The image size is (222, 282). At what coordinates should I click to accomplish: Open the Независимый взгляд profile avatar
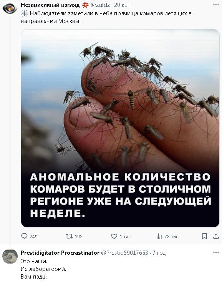(x=10, y=8)
